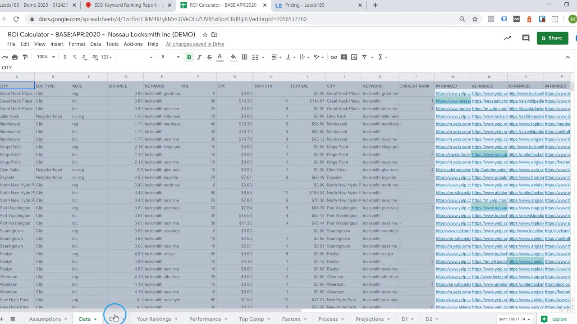Open the text color picker
The height and width of the screenshot is (324, 577).
click(x=220, y=57)
